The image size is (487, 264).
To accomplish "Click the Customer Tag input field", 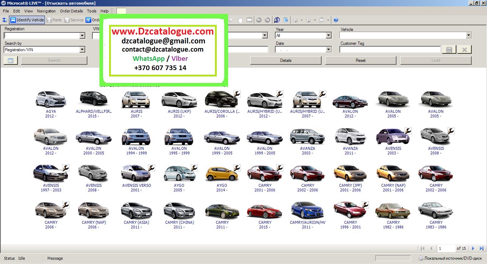I will tap(390, 50).
